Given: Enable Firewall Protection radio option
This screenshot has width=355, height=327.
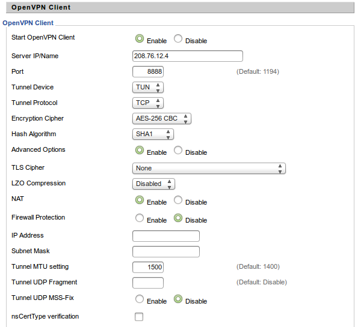Looking at the screenshot, I should tap(140, 218).
